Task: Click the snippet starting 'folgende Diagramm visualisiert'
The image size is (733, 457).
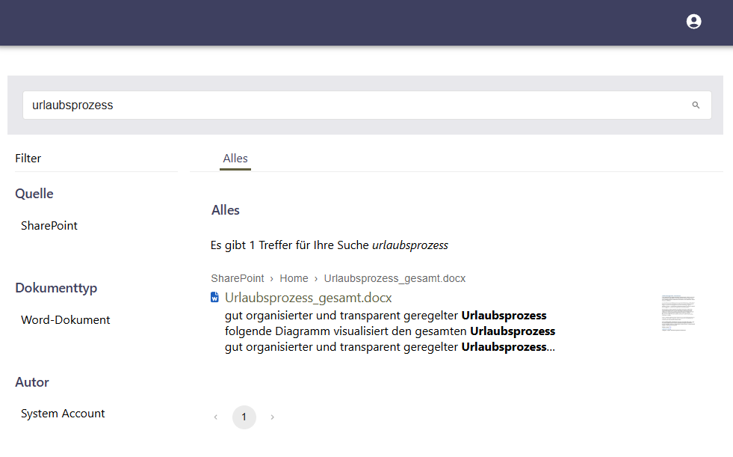Action: pos(389,331)
